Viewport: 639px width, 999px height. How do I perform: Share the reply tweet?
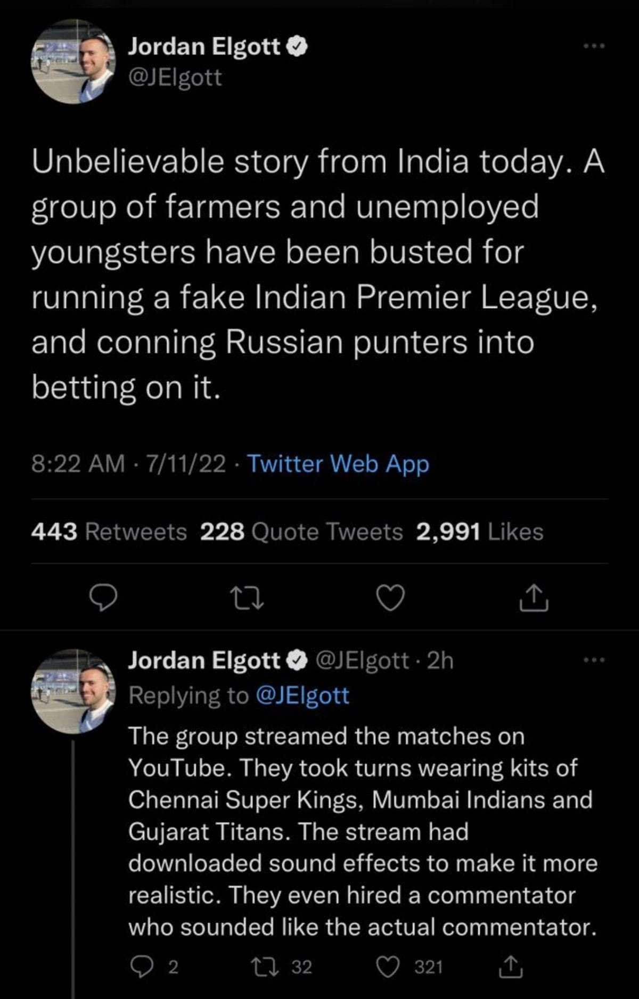point(510,967)
